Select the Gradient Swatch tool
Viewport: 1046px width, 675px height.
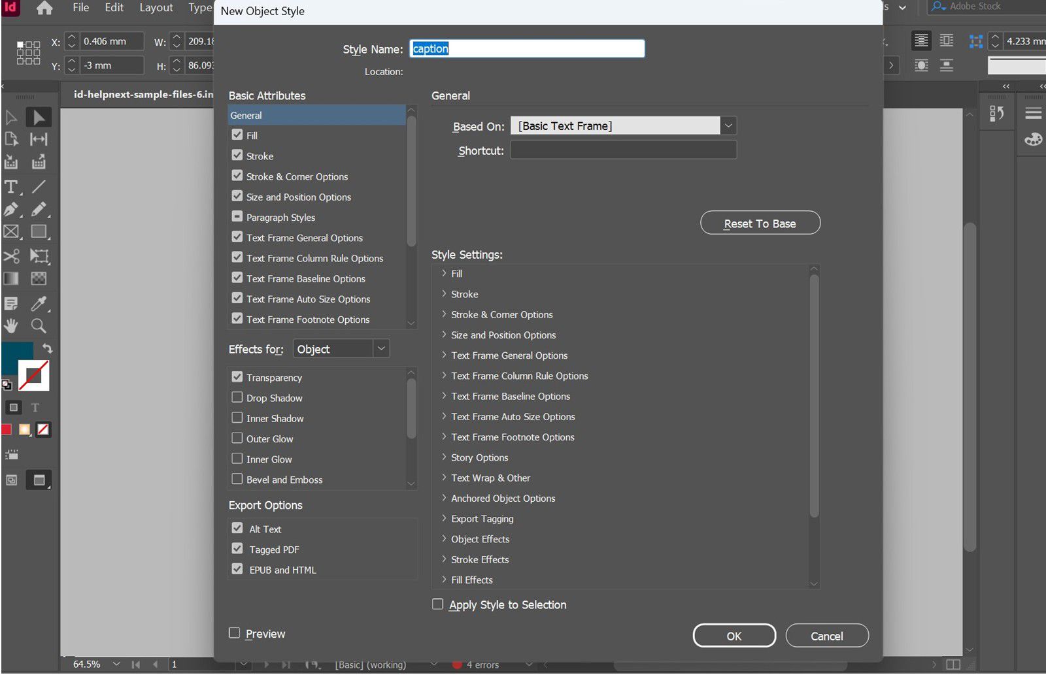point(11,278)
